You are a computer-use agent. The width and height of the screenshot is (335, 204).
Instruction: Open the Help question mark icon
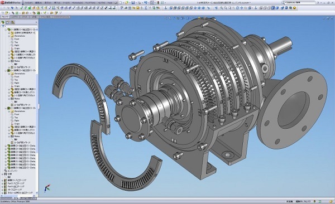pyautogui.click(x=318, y=3)
